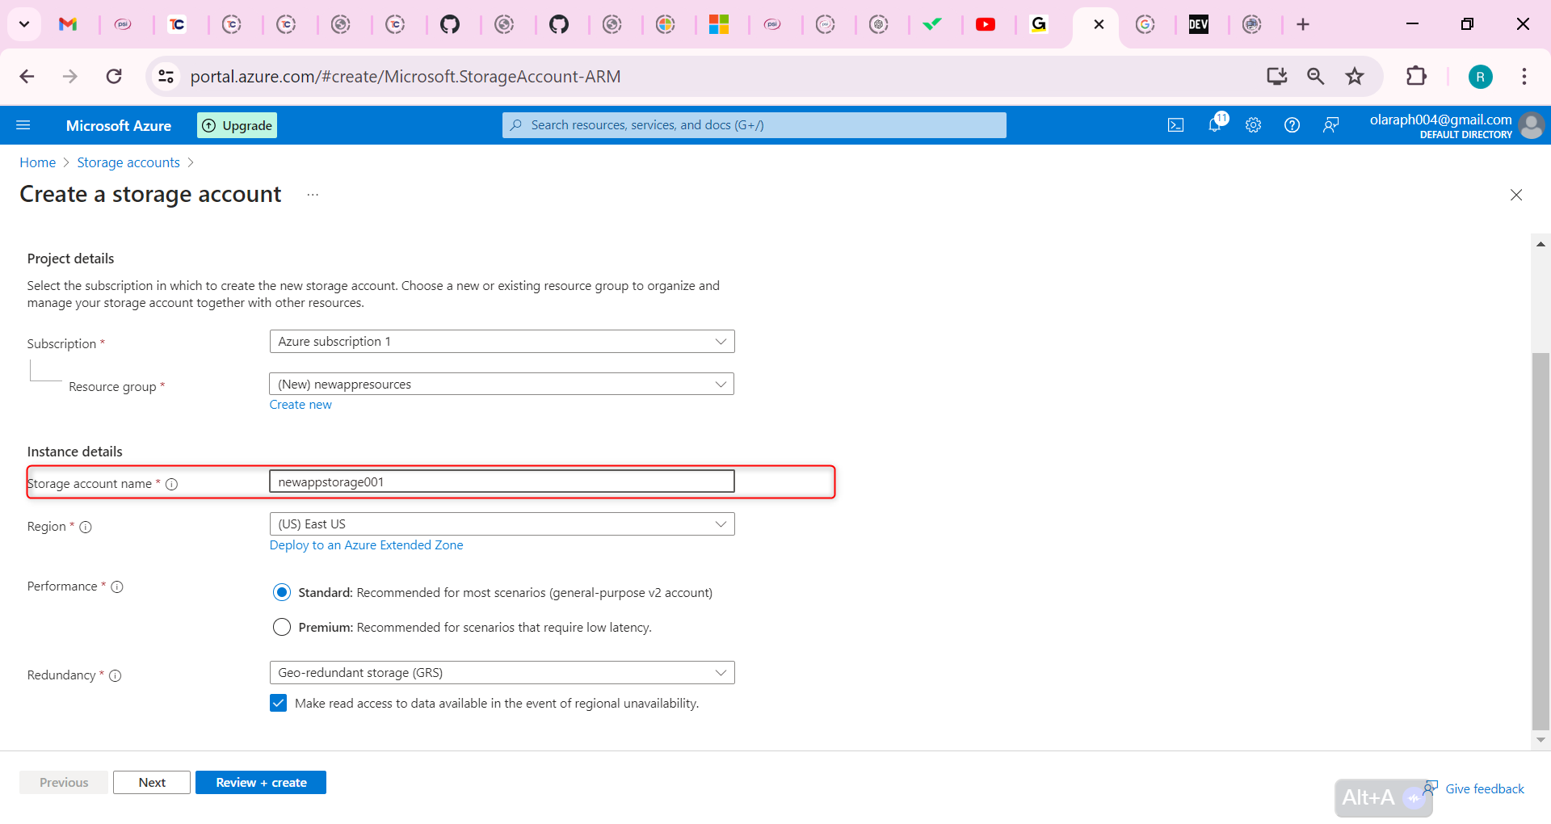Click the top bar feedback icon
The width and height of the screenshot is (1551, 824).
tap(1330, 125)
